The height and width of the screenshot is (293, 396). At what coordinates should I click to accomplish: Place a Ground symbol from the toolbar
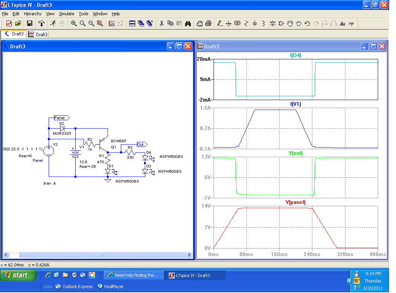[x=228, y=24]
